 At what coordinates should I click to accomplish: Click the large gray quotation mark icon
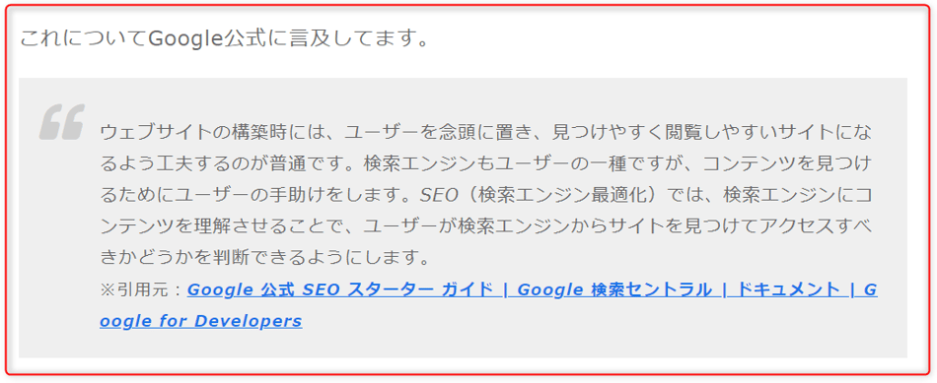click(x=62, y=122)
